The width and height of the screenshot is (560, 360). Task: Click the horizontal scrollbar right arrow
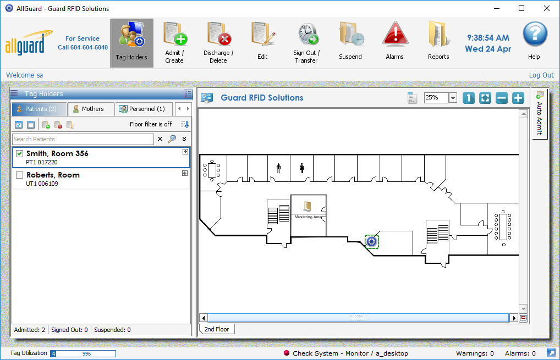coord(514,318)
